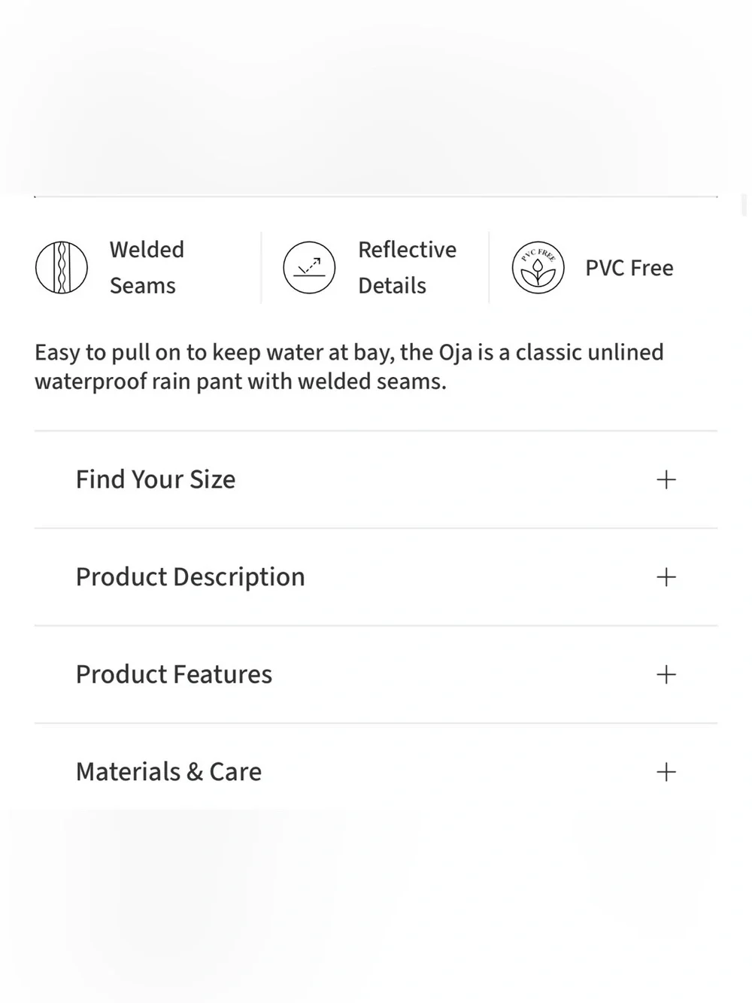752x1003 pixels.
Task: Click the word Oja in the description
Action: [456, 353]
